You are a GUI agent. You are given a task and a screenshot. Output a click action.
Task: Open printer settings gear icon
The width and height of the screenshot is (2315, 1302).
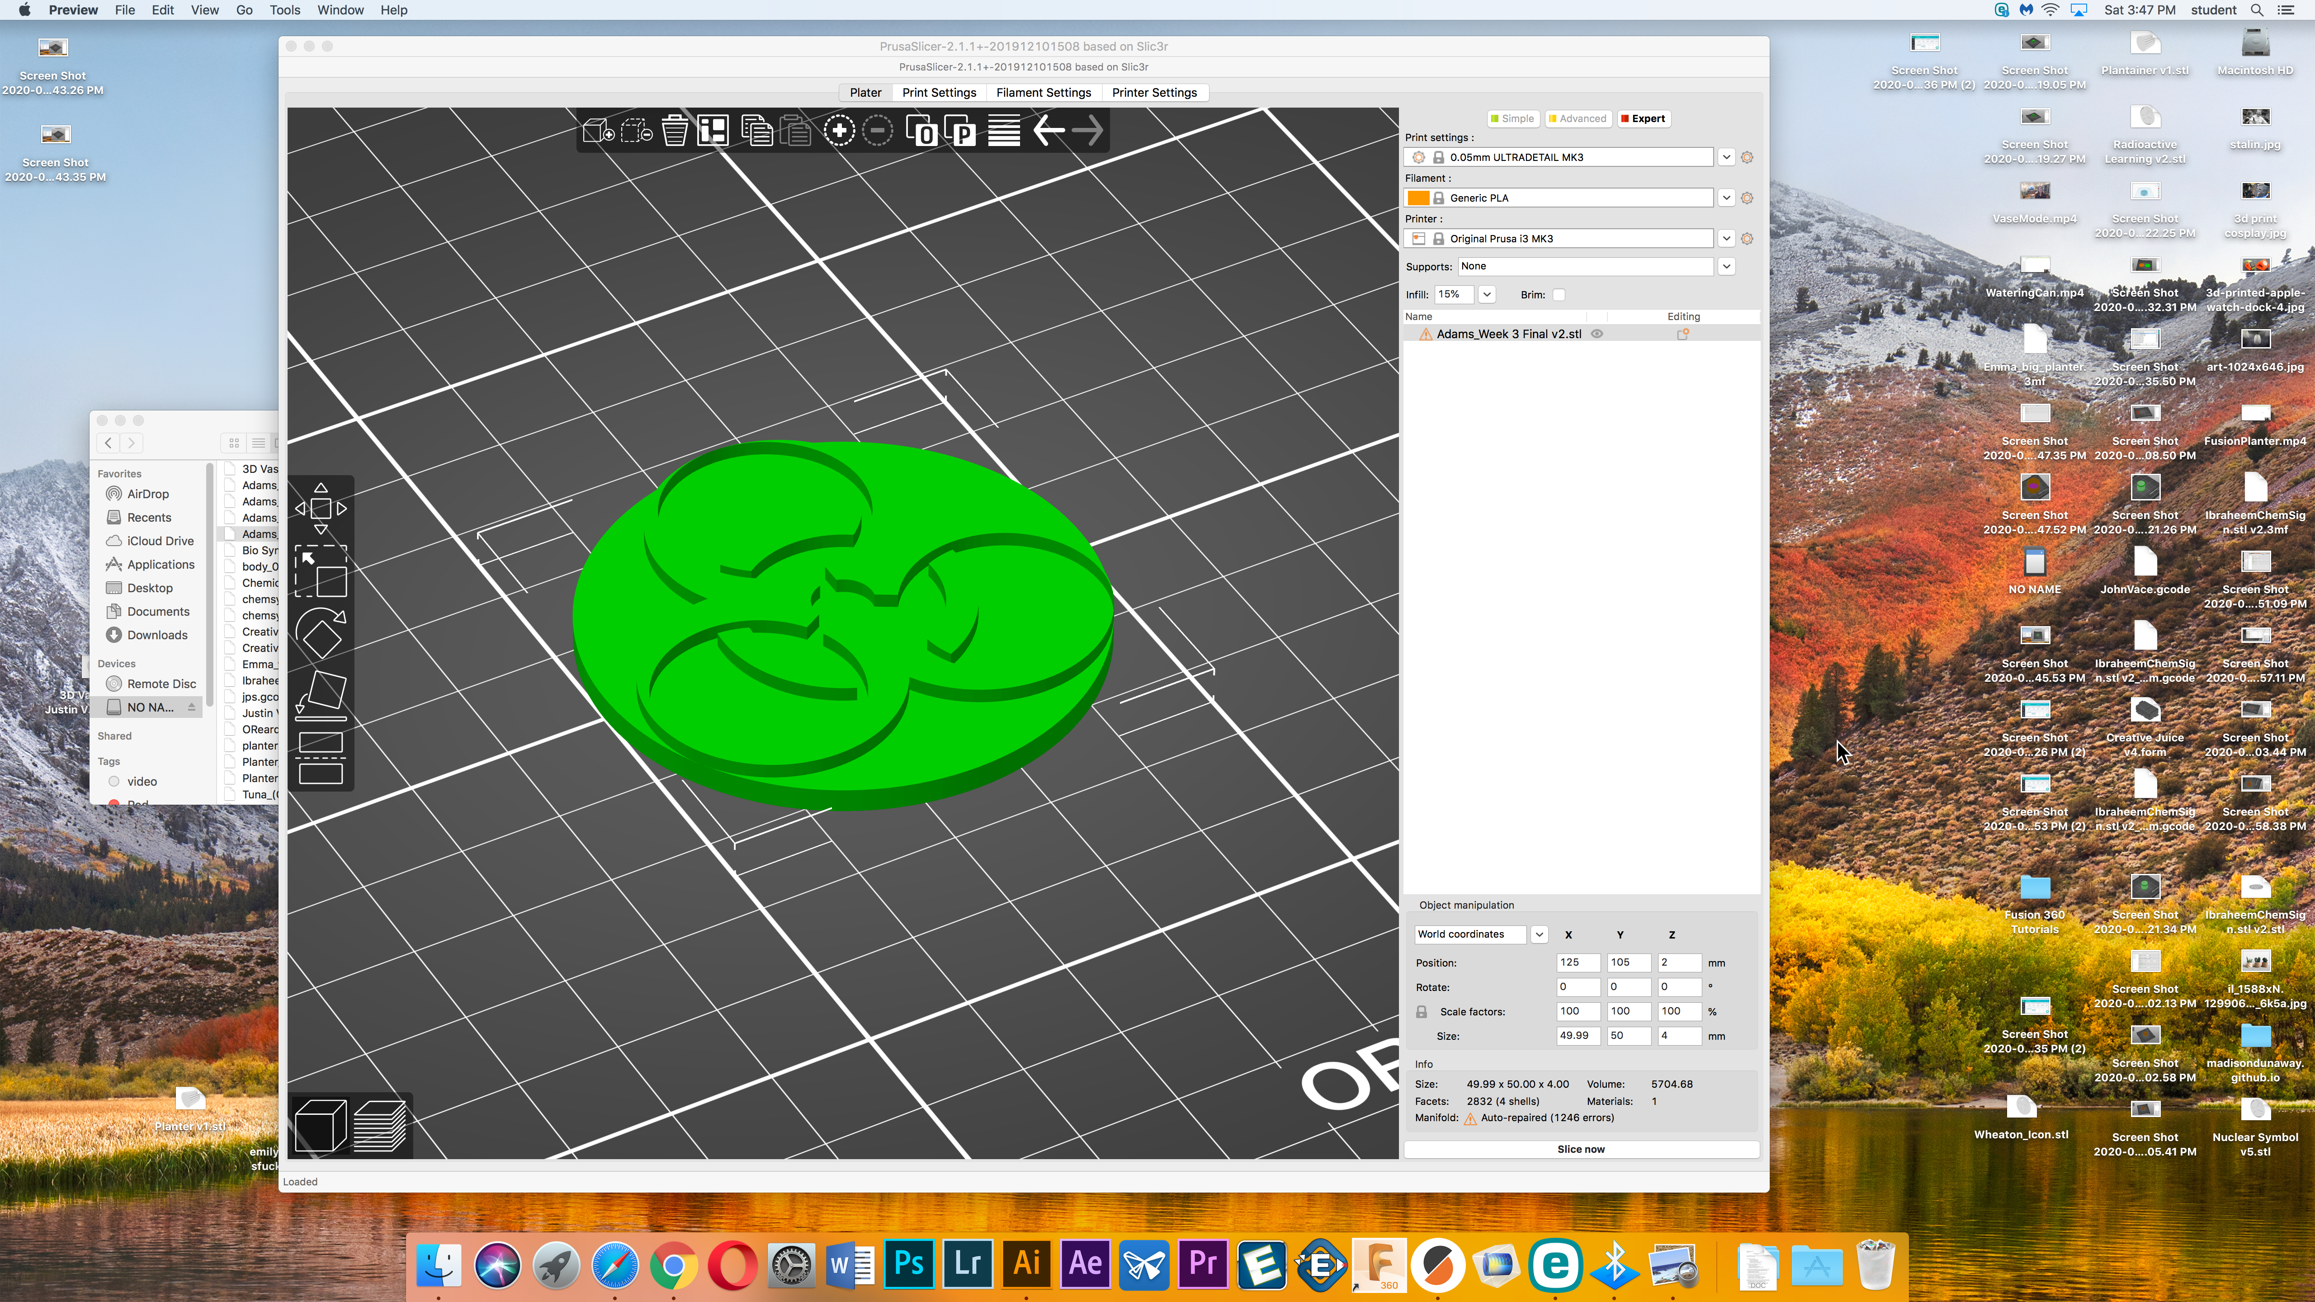[1747, 238]
